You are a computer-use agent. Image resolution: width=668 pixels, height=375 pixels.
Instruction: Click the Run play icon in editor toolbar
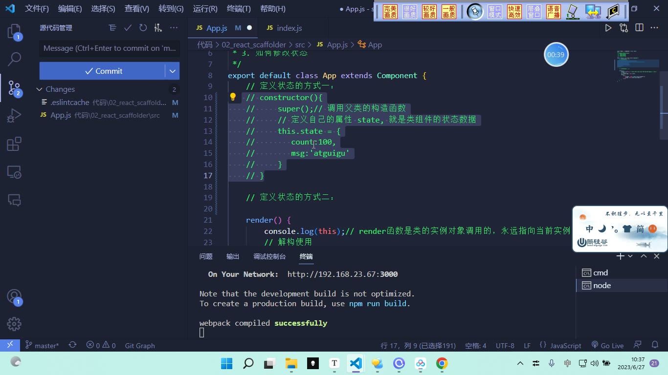coord(608,28)
